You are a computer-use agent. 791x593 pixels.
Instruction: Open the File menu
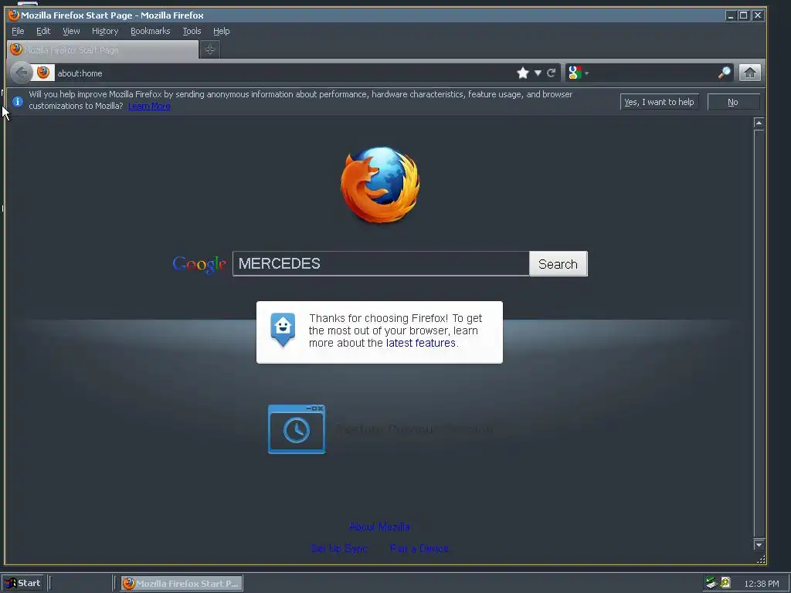[x=18, y=31]
